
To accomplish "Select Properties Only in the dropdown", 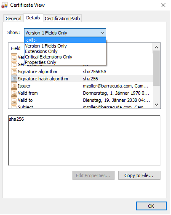I will (x=65, y=62).
